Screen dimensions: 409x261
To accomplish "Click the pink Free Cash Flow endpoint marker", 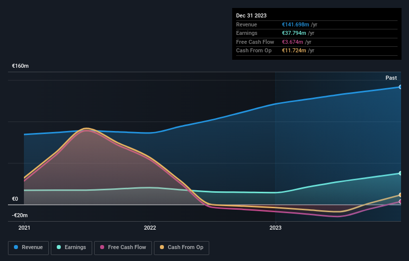I will pos(400,202).
